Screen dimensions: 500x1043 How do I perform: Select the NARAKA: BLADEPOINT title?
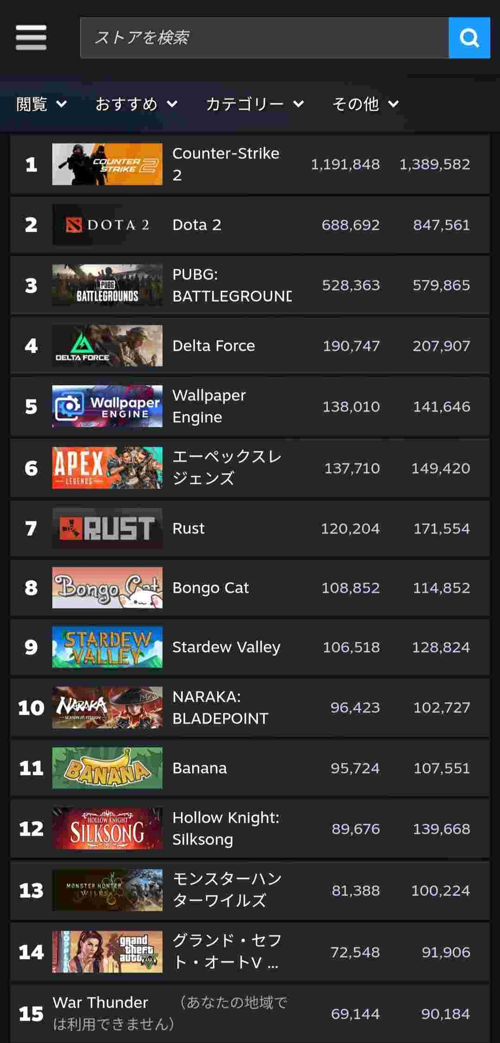pos(220,707)
